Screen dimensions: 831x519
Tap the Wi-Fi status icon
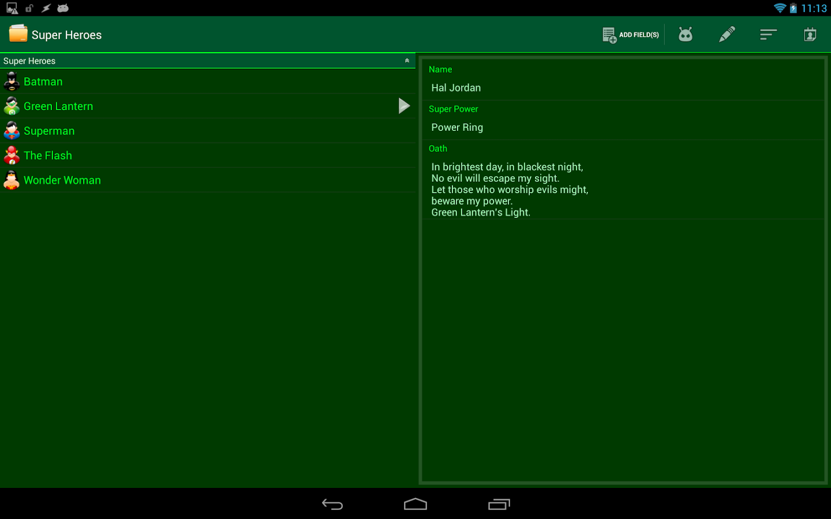780,8
